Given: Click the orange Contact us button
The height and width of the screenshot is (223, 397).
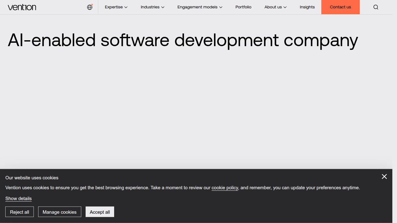Looking at the screenshot, I should 341,7.
